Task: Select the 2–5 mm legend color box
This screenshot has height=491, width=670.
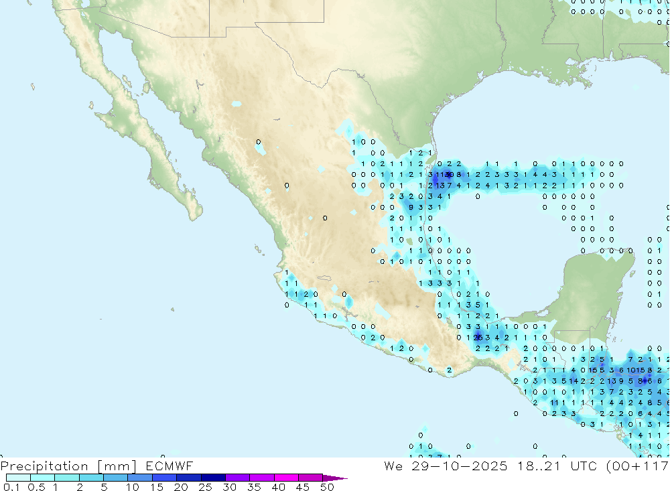Action: (x=91, y=478)
